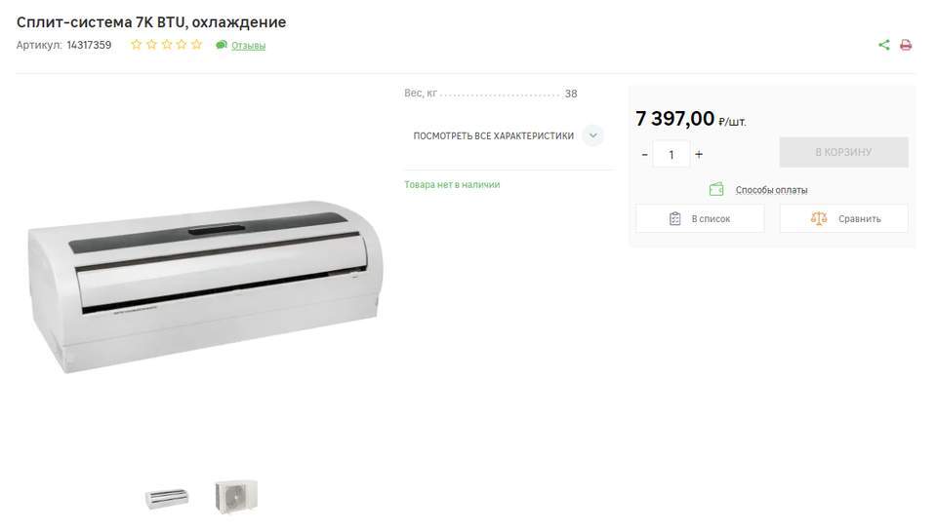The image size is (936, 531).
Task: Click the green share icon
Action: (884, 45)
